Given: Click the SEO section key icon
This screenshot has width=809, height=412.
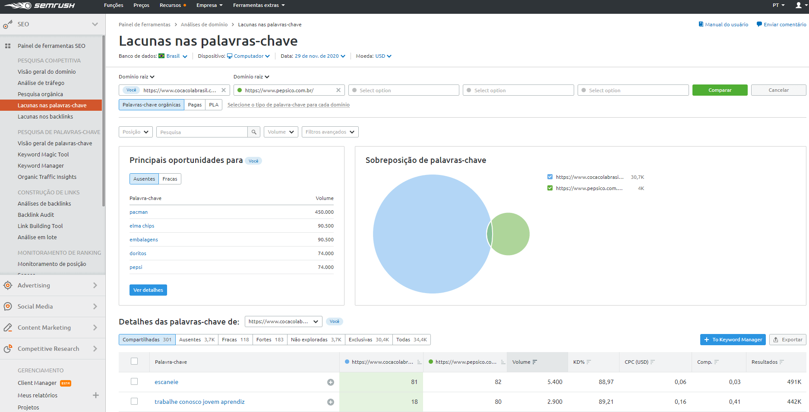Looking at the screenshot, I should 7,25.
